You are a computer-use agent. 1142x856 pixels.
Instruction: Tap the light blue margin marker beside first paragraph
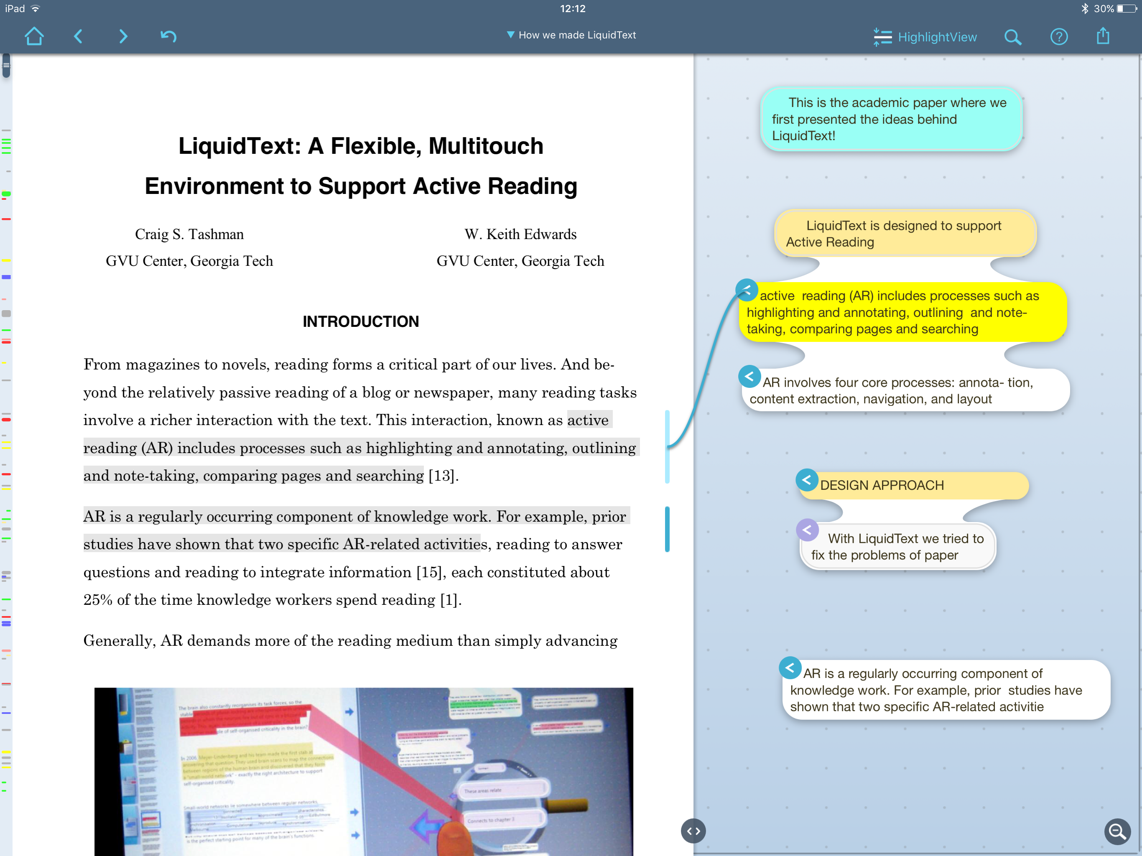[667, 447]
